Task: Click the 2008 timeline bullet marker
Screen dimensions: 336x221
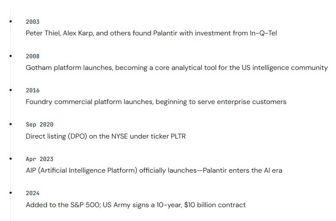Action: pos(11,56)
